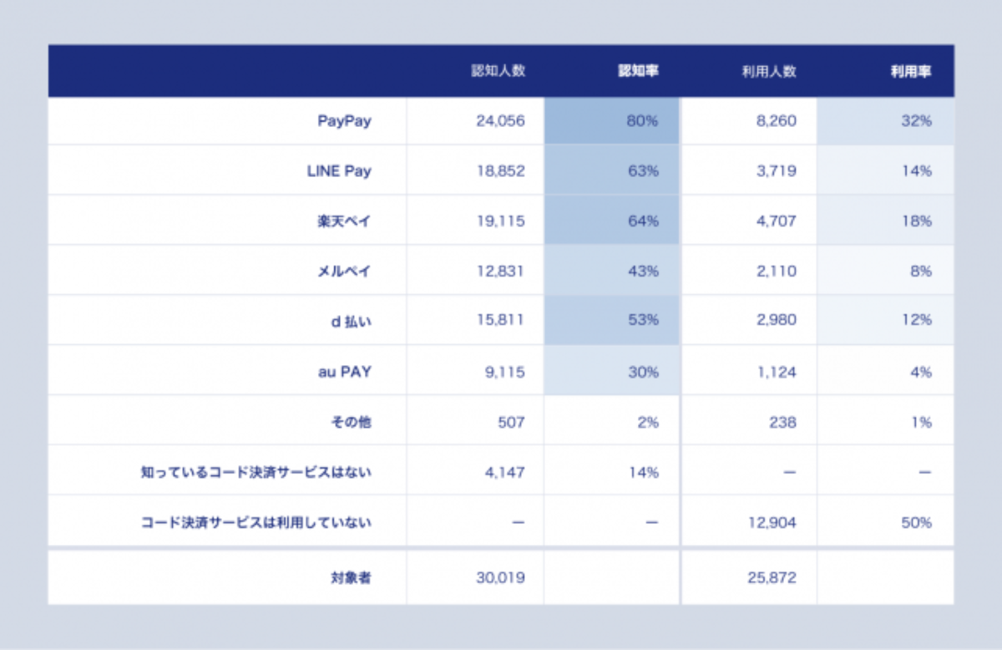Viewport: 1002px width, 650px height.
Task: Click the 認知人数 column header
Action: (498, 72)
